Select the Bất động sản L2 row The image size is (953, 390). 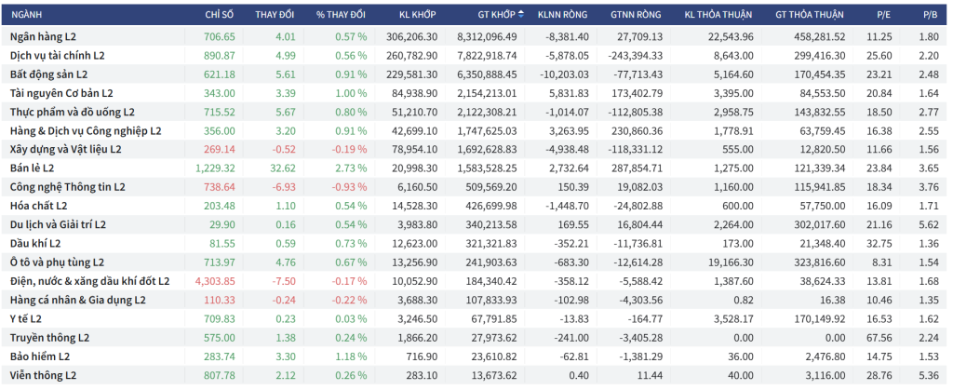point(48,74)
